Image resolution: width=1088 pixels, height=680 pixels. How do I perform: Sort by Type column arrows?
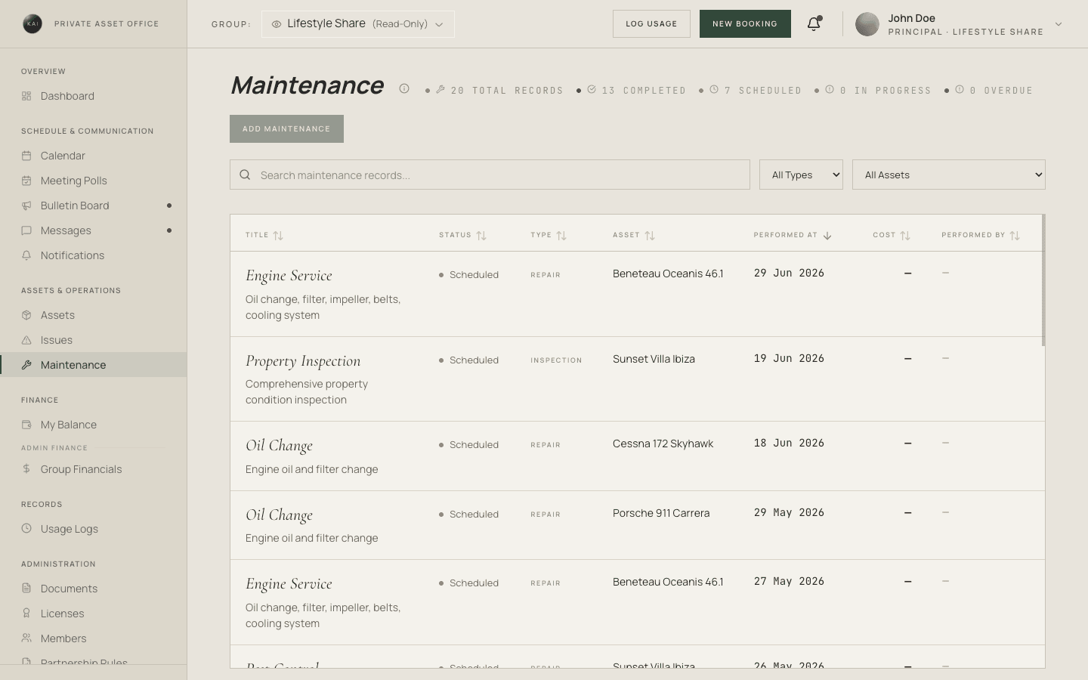(x=561, y=236)
